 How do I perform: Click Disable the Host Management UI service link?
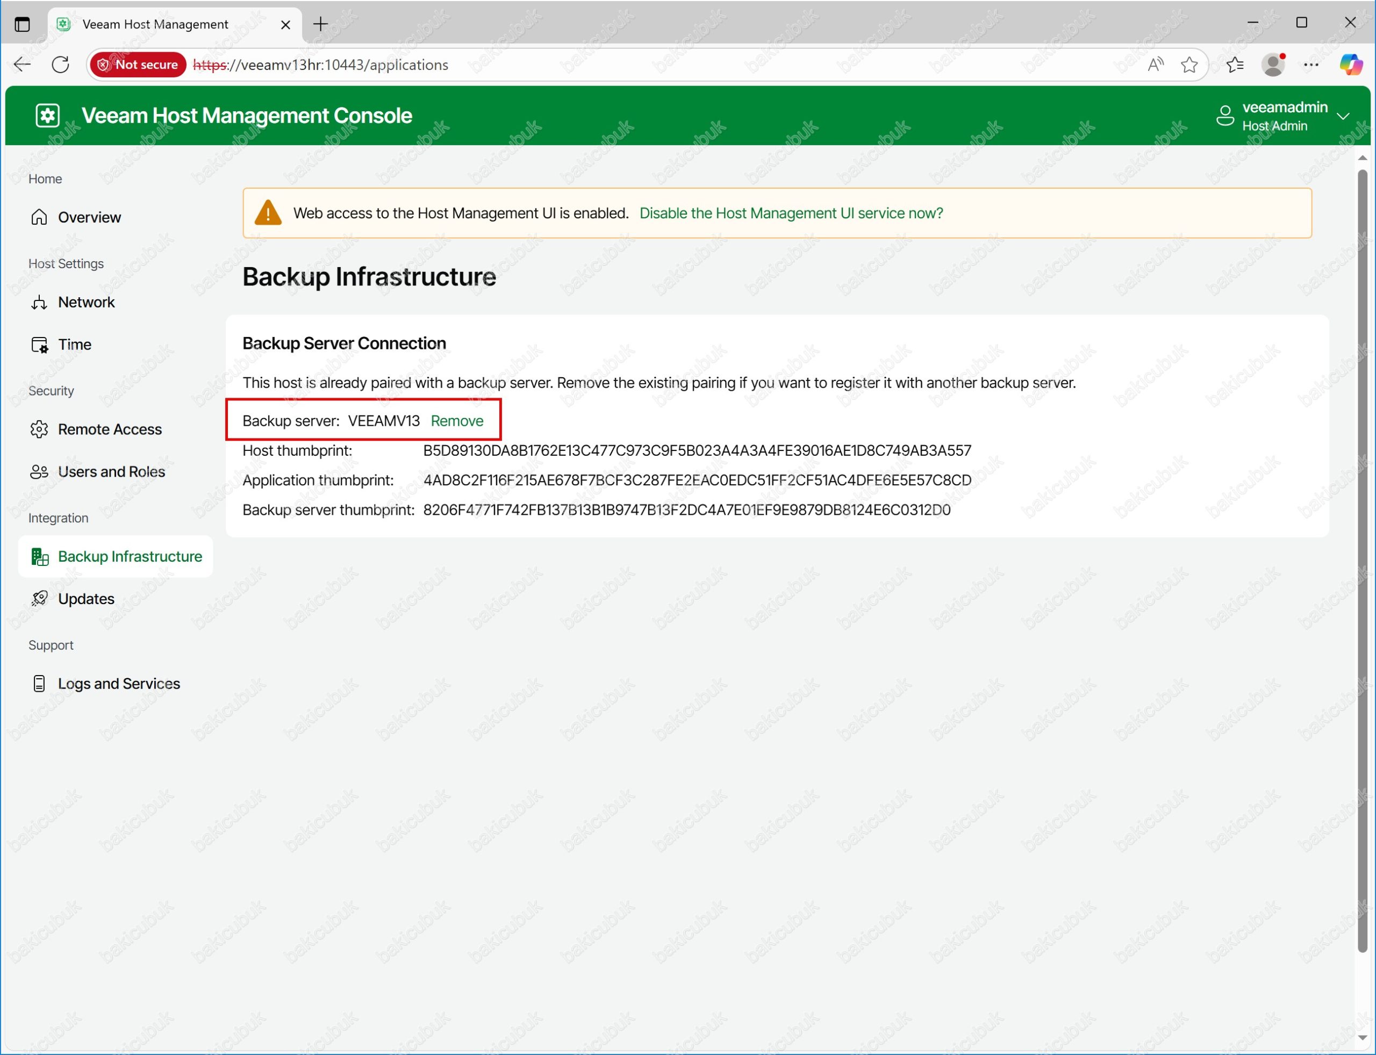(791, 213)
